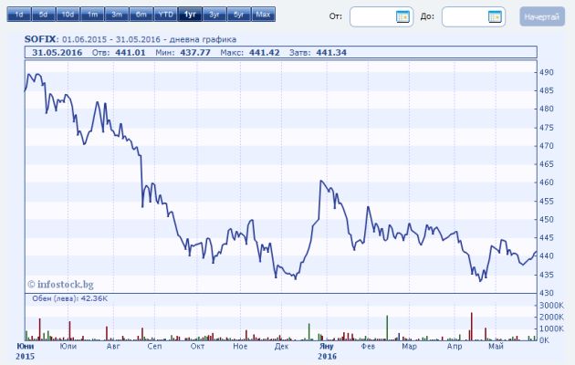Click the open value 441.01
Image resolution: width=575 pixels, height=365 pixels.
(x=131, y=52)
